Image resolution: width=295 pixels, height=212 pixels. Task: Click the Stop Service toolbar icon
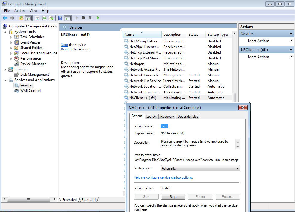pyautogui.click(x=83, y=18)
